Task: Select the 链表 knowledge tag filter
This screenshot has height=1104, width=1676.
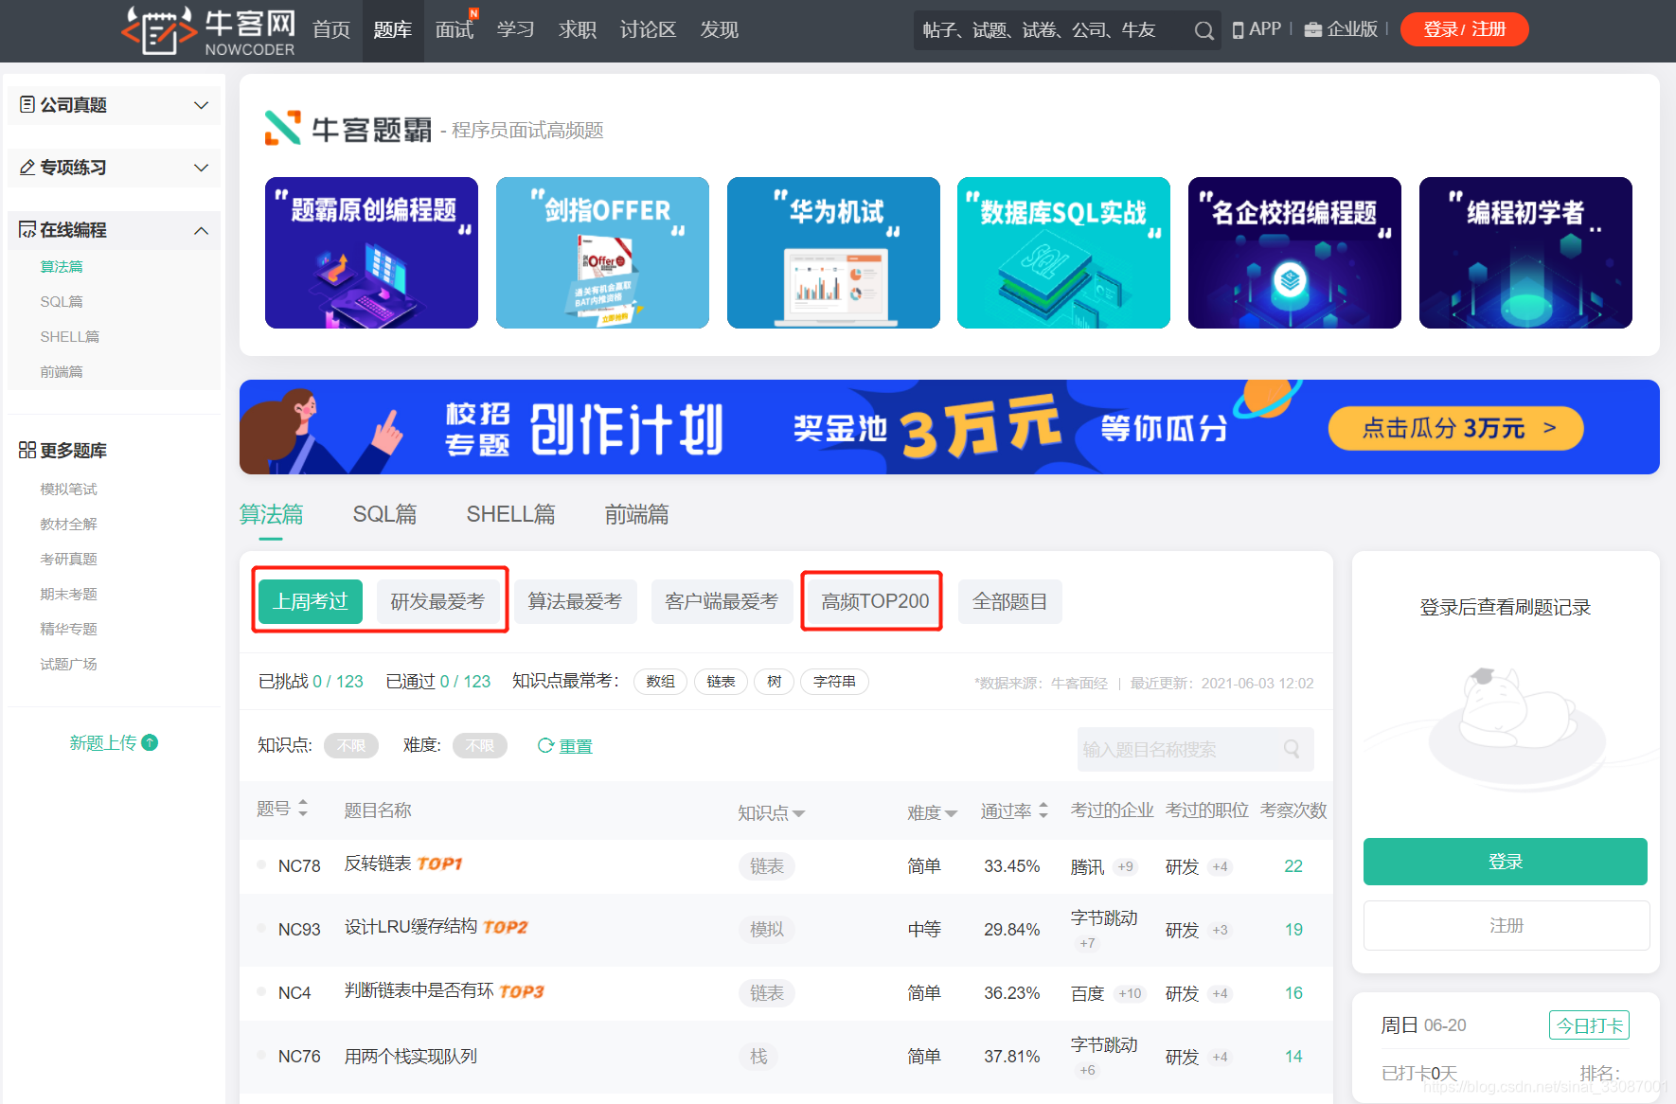Action: point(721,682)
